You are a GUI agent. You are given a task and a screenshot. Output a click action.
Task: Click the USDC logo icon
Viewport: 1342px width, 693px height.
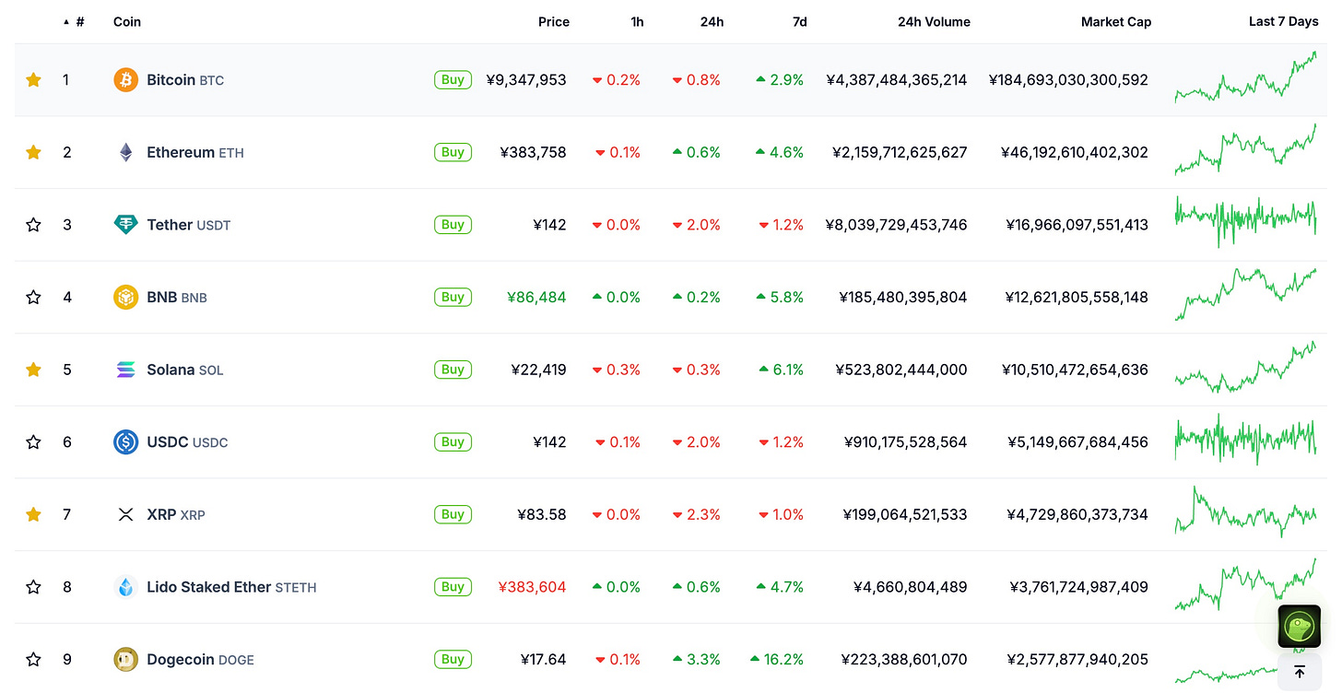[x=125, y=442]
